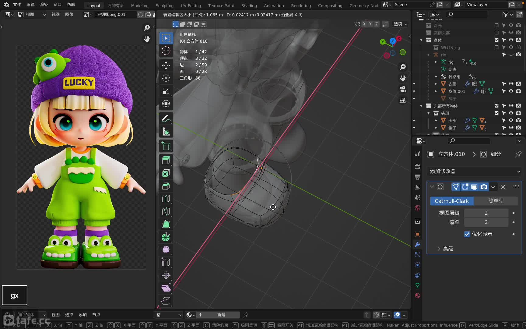The image size is (526, 329).
Task: Open the Object Data properties tab icon
Action: click(417, 285)
